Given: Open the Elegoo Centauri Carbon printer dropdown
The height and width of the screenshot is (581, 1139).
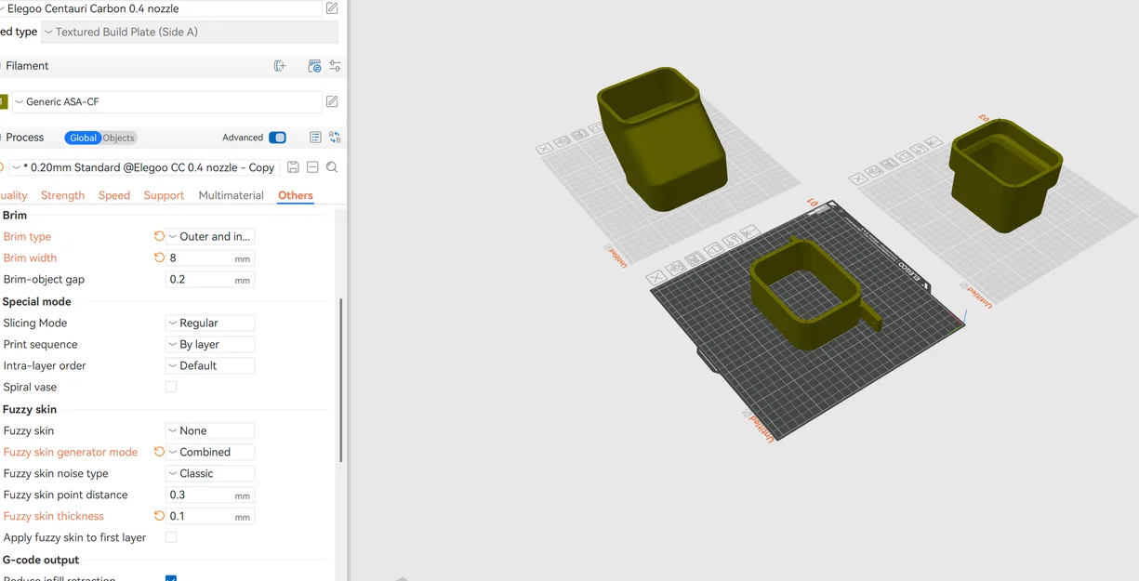Looking at the screenshot, I should click(x=160, y=8).
